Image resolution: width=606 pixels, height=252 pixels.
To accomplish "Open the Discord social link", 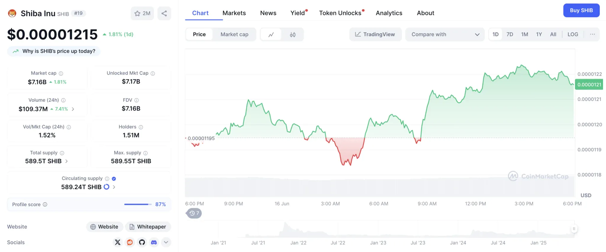I will click(x=154, y=242).
